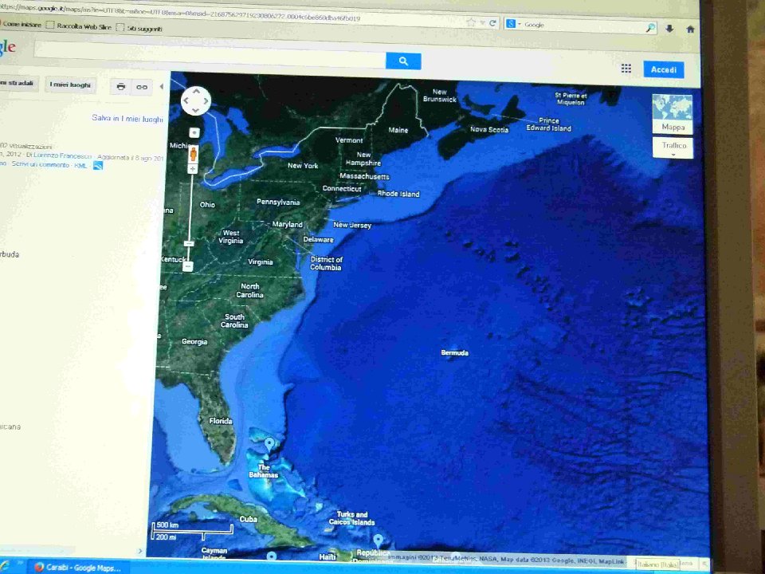Open the Google Earth icon beside KML

click(x=98, y=166)
